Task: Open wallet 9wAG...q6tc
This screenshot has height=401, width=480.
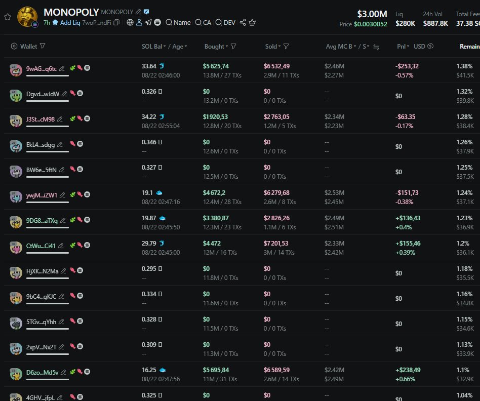Action: click(x=42, y=68)
